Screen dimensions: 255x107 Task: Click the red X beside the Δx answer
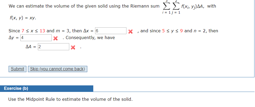tap(130, 31)
